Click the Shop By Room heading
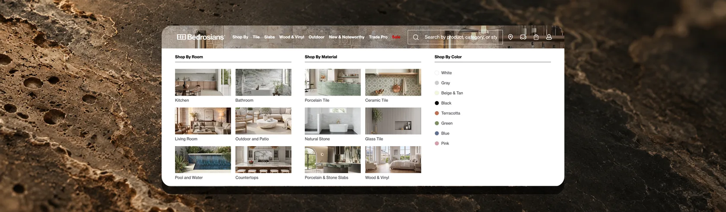Screen dimensions: 726x212 (189, 57)
